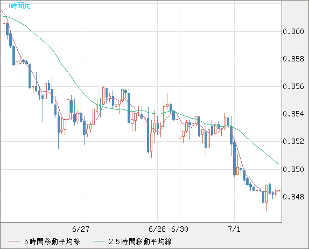Click the 0.858 price axis label
Screen dimensions: 309x249
pos(293,59)
